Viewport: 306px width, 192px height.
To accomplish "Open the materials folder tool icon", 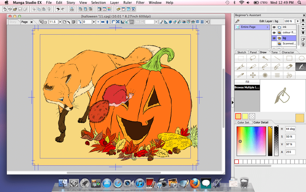I will click(x=289, y=75).
